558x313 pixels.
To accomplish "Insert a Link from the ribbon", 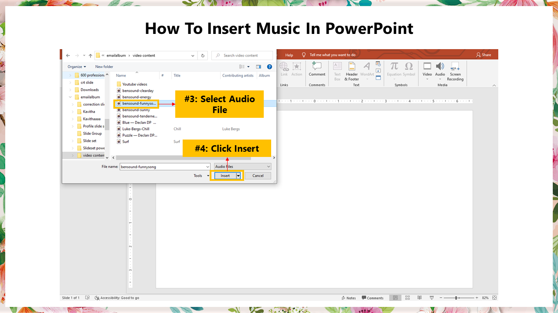I will 284,69.
